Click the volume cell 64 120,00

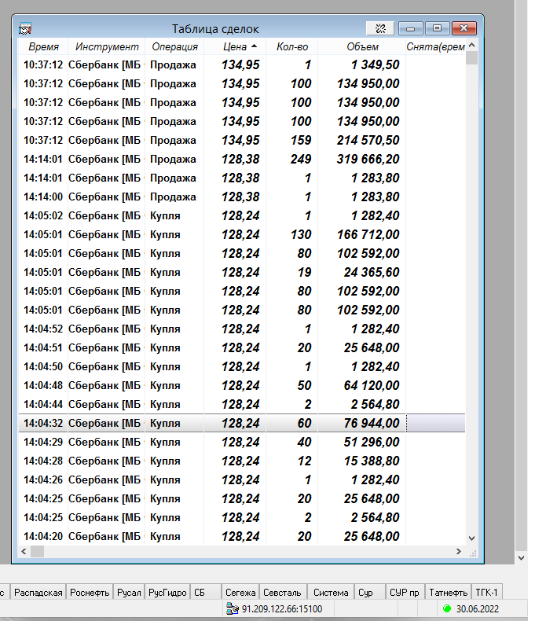tap(372, 385)
